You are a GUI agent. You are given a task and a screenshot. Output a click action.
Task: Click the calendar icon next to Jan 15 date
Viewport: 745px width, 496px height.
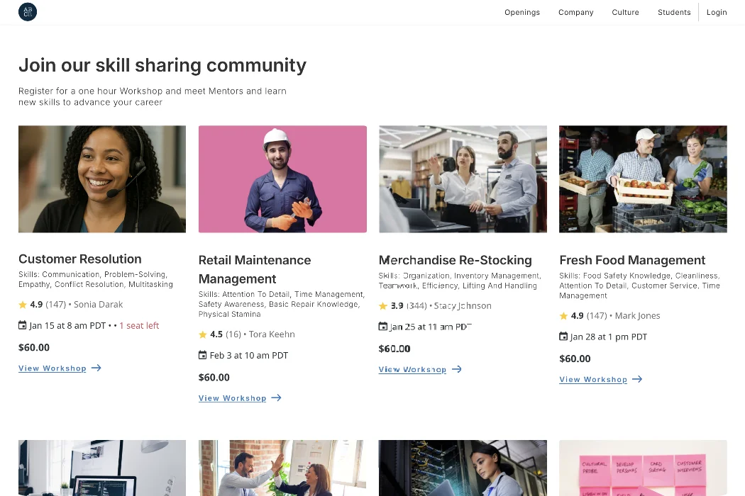[23, 325]
